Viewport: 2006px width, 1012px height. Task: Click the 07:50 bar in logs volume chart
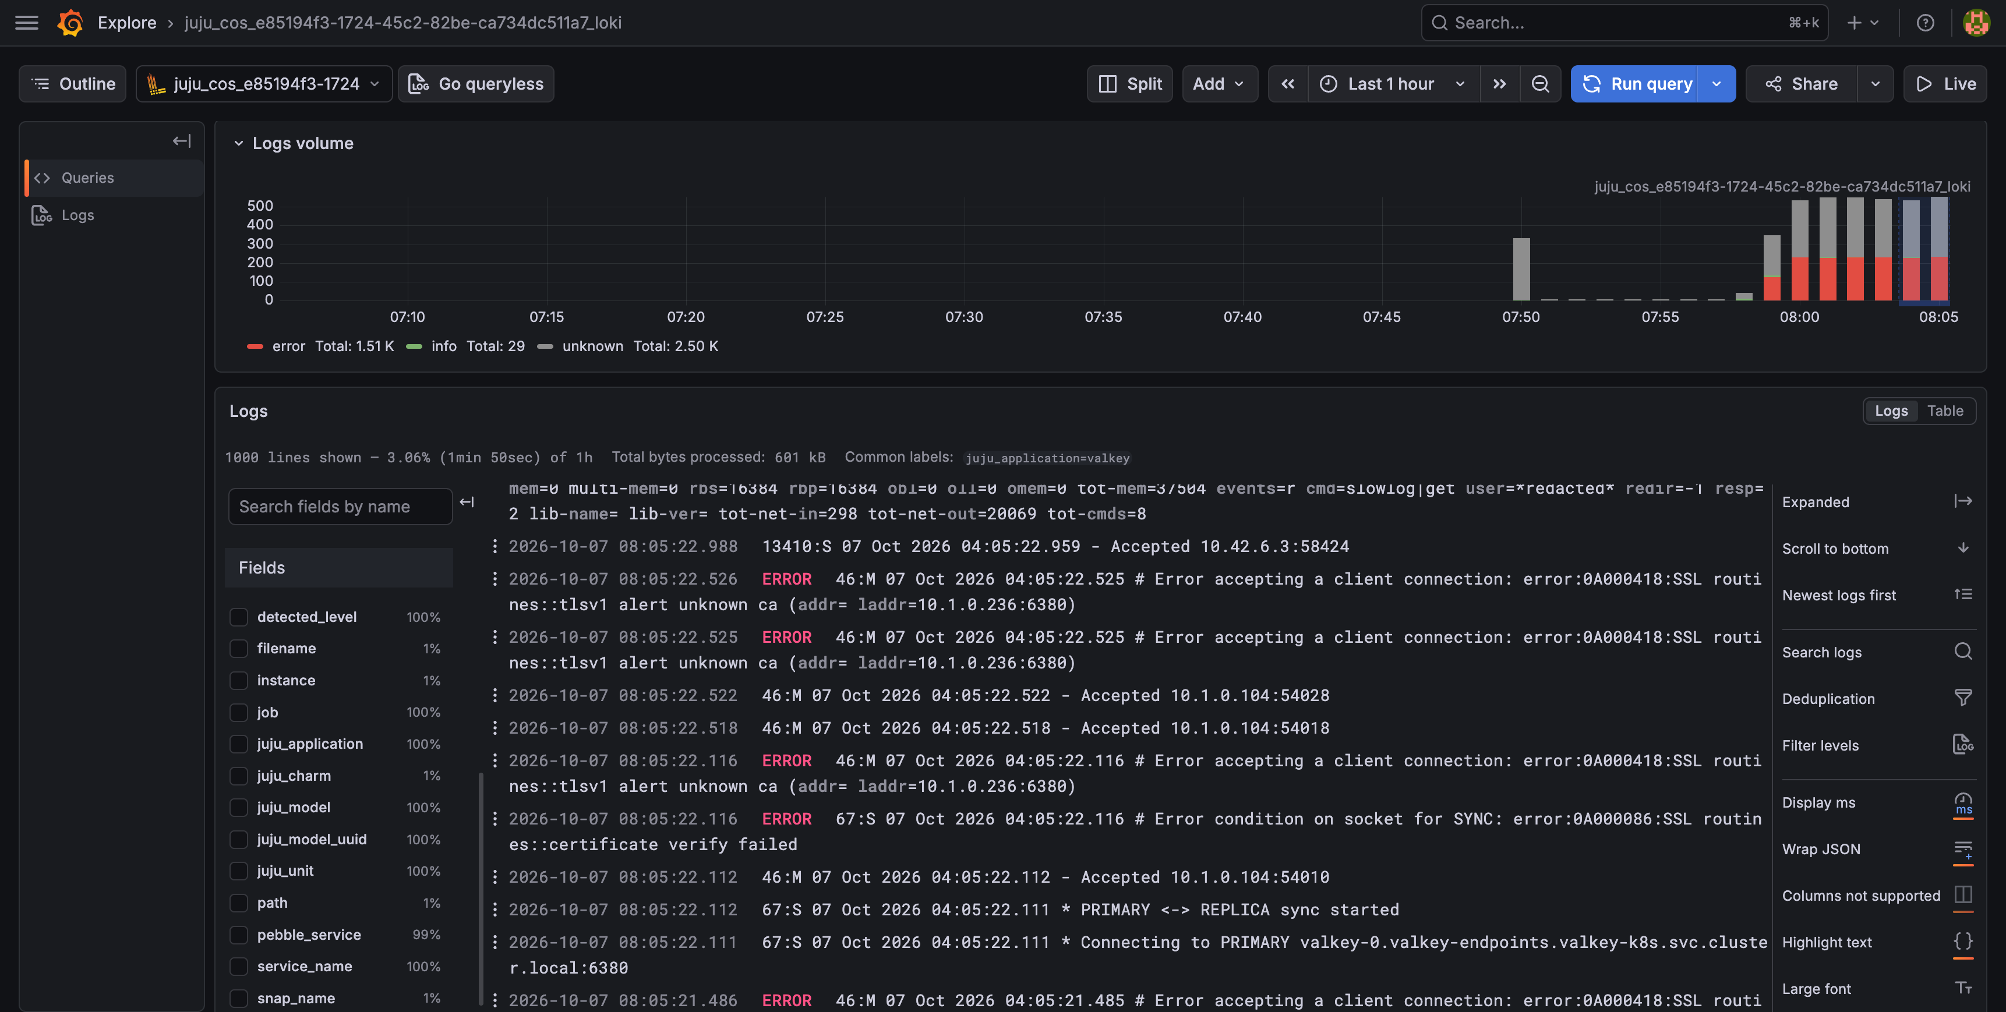tap(1521, 270)
